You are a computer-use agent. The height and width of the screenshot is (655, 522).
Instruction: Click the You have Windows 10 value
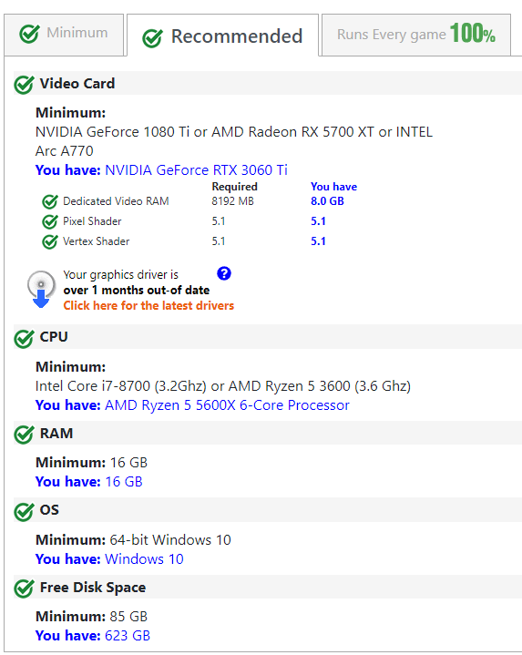point(144,559)
